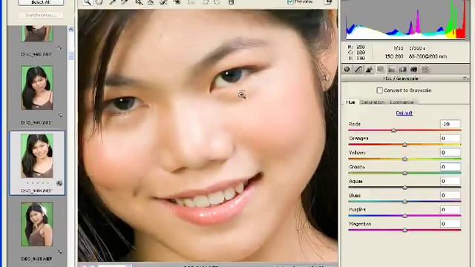The height and width of the screenshot is (267, 475).
Task: Rotate image counterclockwise
Action: pyautogui.click(x=206, y=2)
